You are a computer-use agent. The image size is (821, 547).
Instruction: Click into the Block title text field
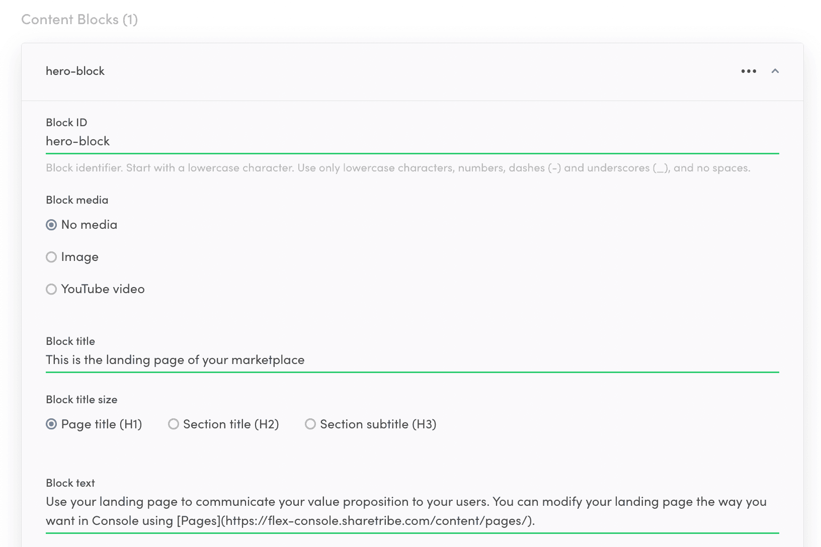coord(412,360)
